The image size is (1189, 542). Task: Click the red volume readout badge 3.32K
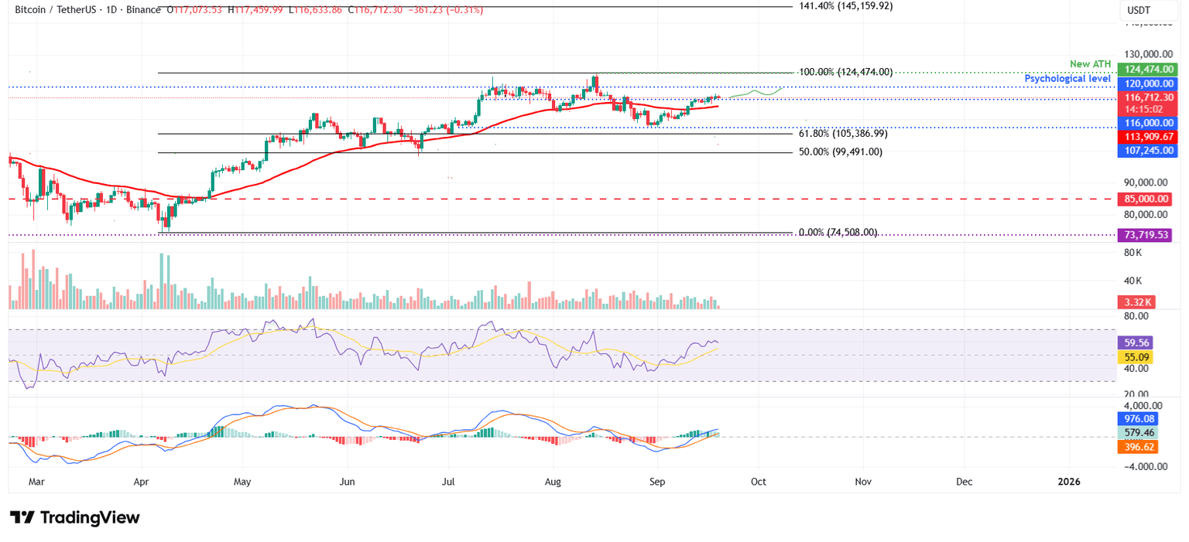[x=1135, y=302]
